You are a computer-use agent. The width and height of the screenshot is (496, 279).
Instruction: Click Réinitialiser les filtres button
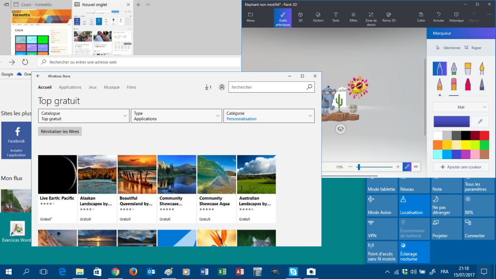[60, 131]
